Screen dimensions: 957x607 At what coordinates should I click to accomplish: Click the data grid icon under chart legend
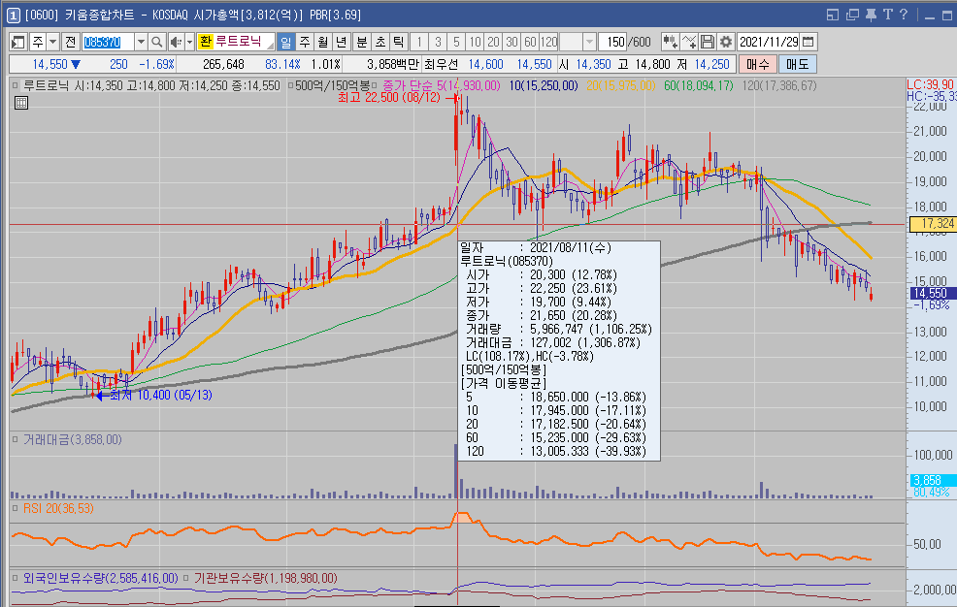coord(21,103)
